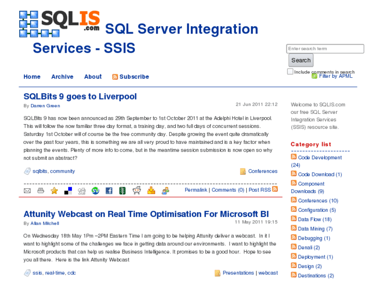
Task: Open Data Flow (18) category
Action: (314, 219)
